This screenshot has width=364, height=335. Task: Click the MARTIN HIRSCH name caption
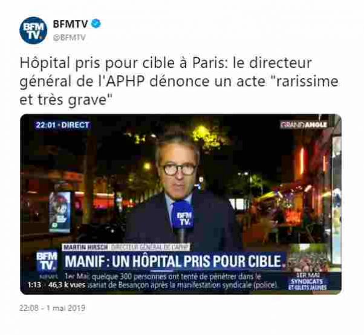click(85, 247)
